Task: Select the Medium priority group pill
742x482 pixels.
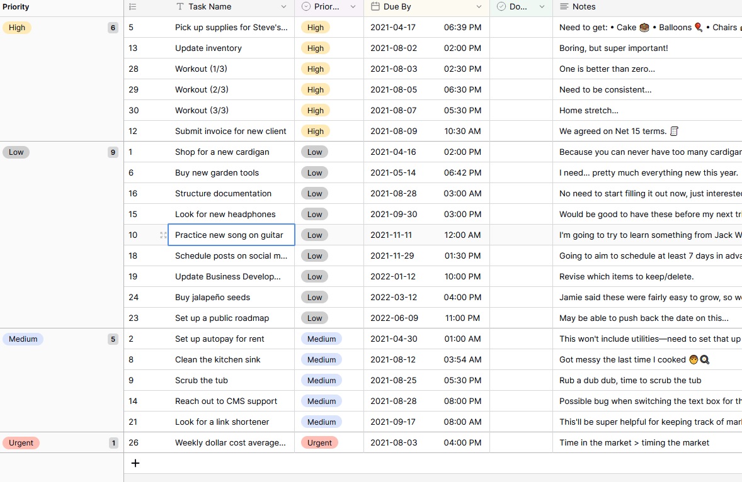Action: click(23, 339)
